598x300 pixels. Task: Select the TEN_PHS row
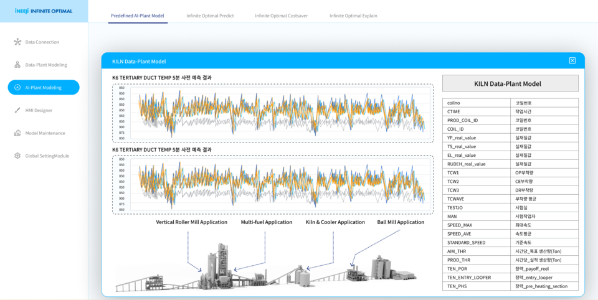point(510,286)
